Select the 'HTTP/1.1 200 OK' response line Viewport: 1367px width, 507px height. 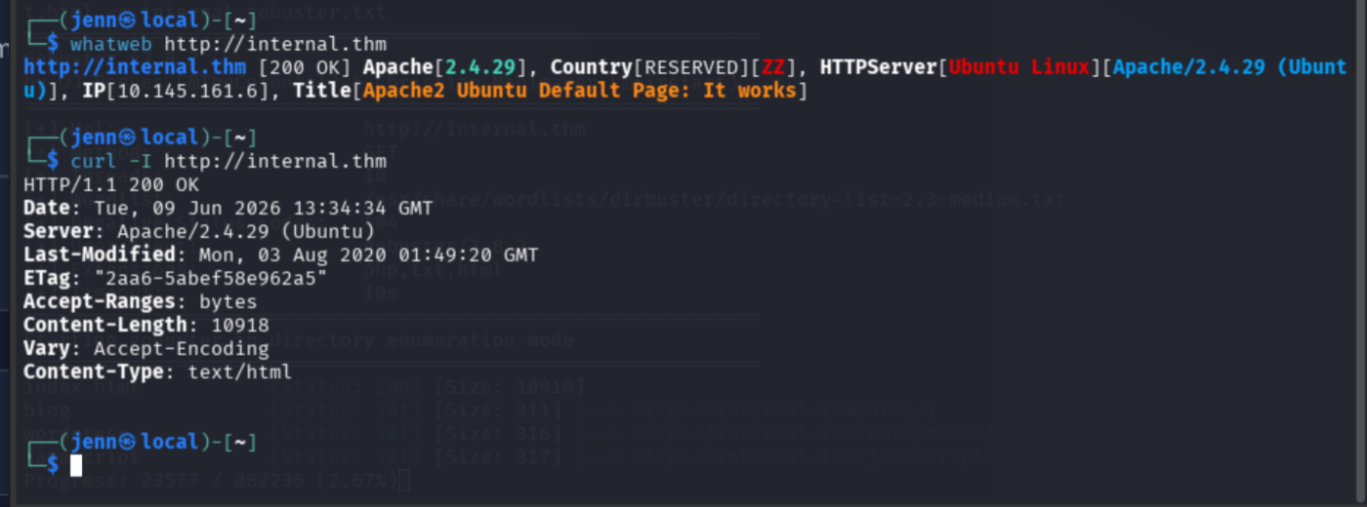(x=111, y=184)
